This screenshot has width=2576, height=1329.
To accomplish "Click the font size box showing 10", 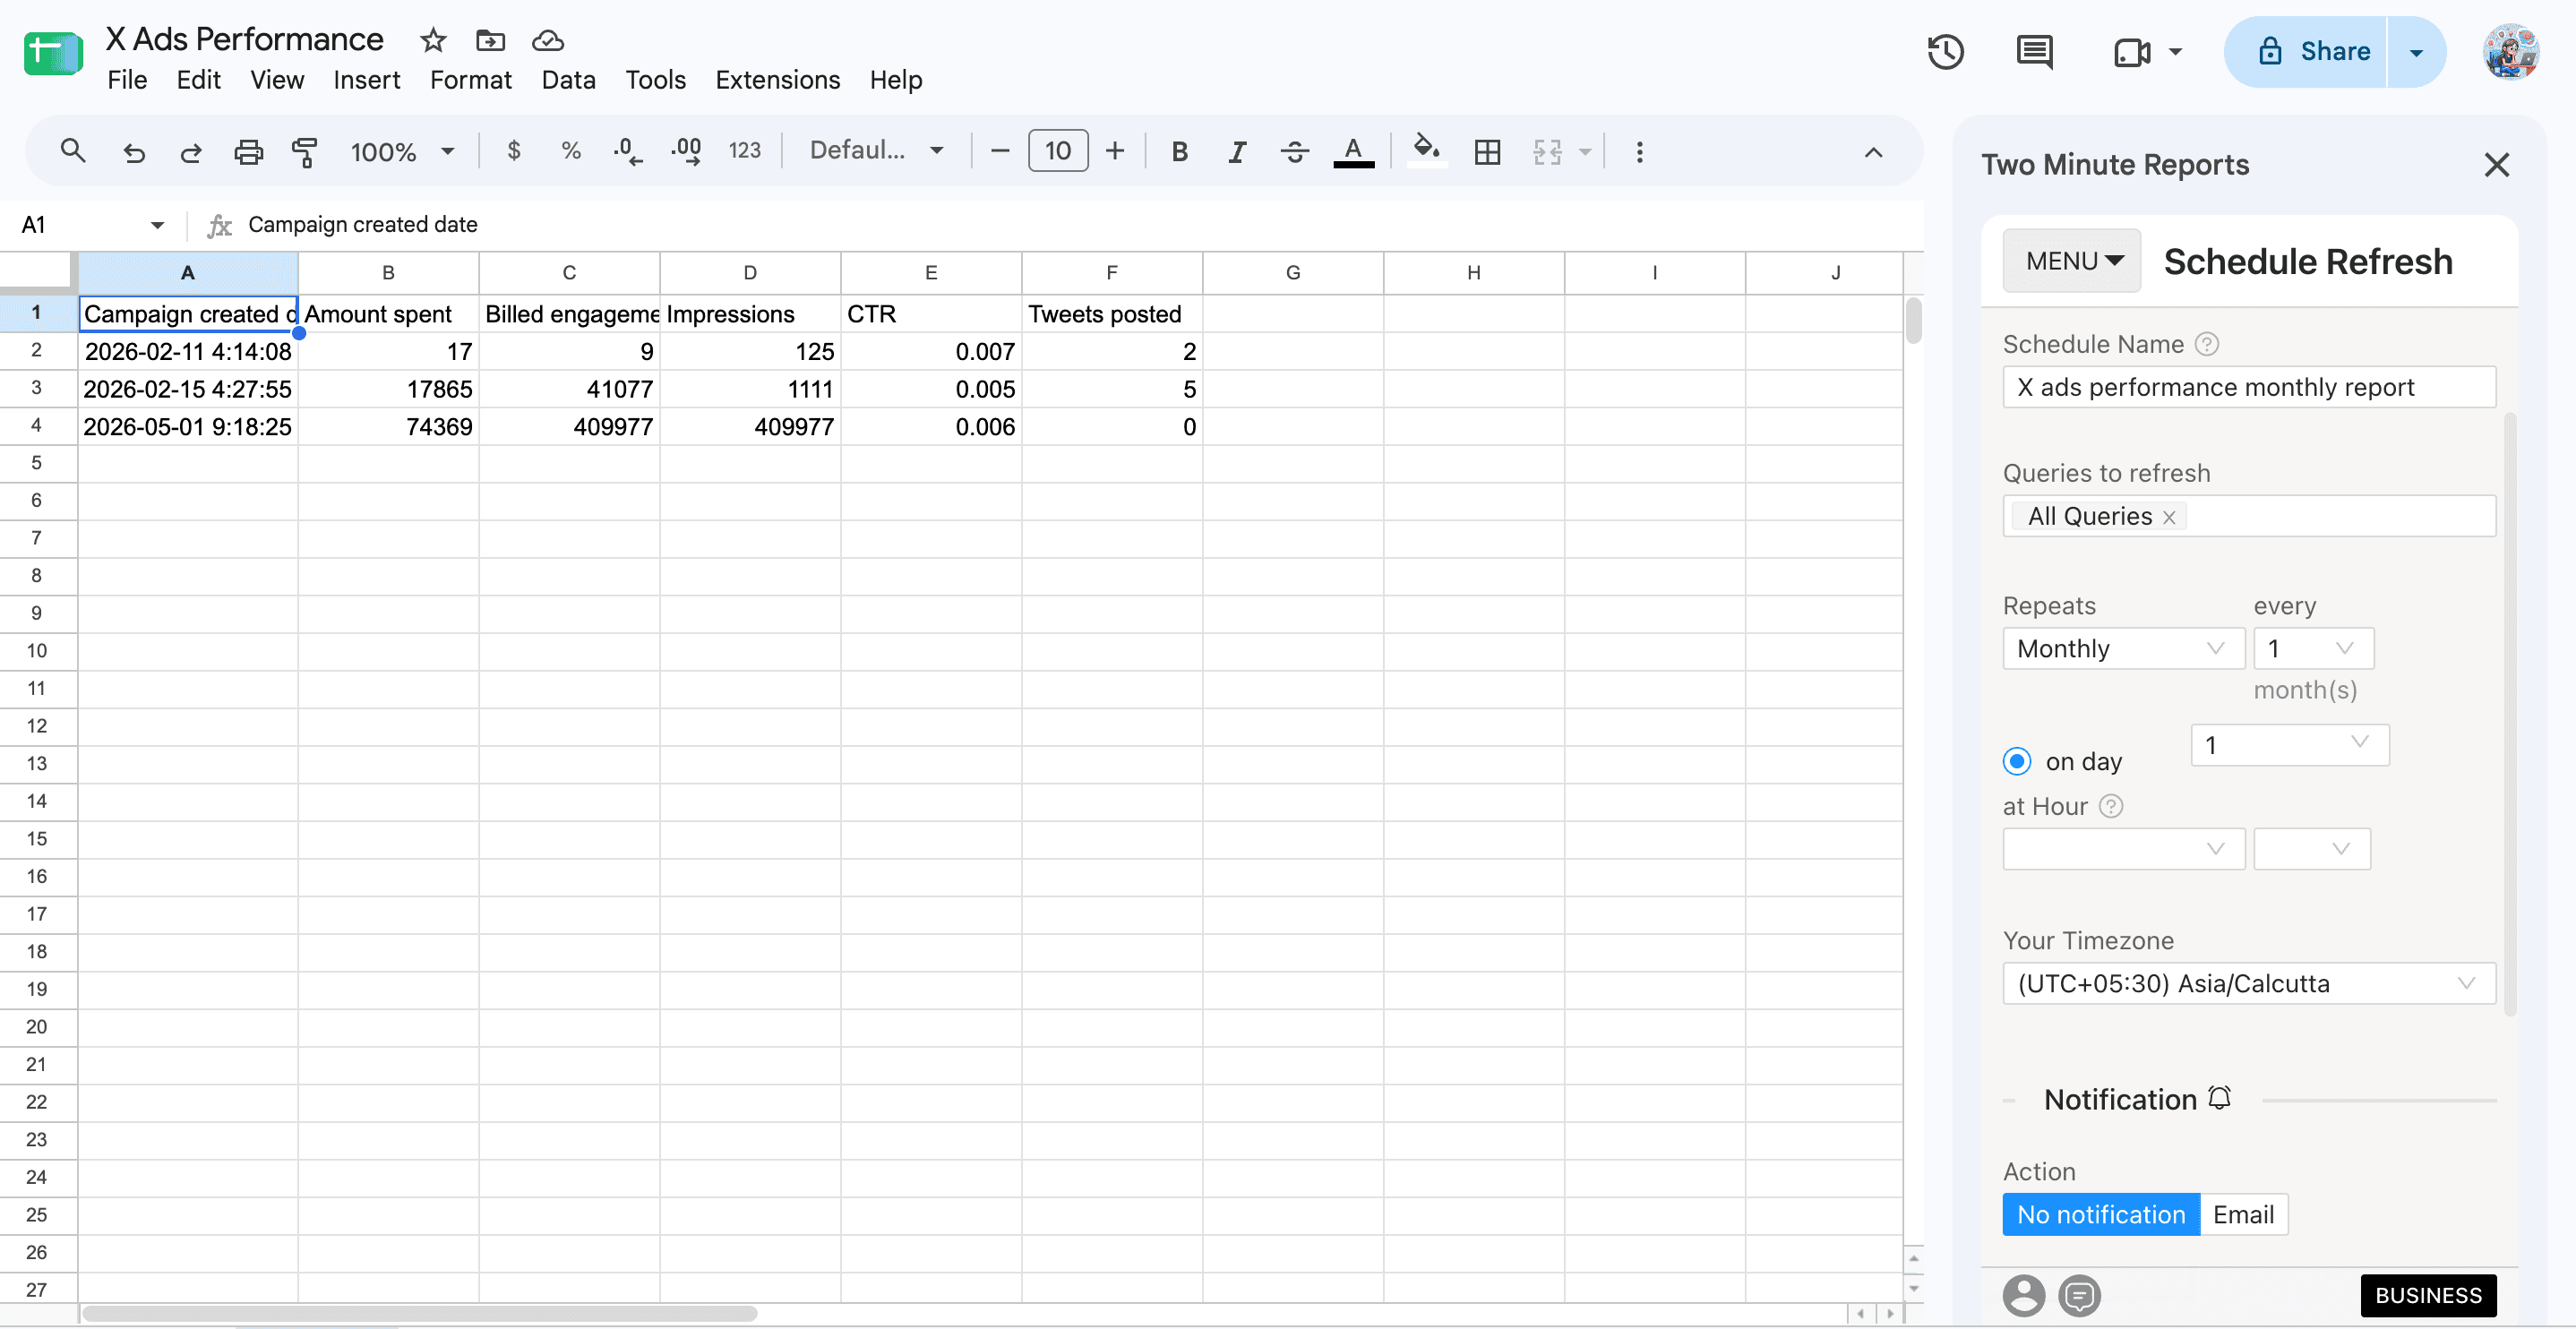I will (x=1057, y=151).
